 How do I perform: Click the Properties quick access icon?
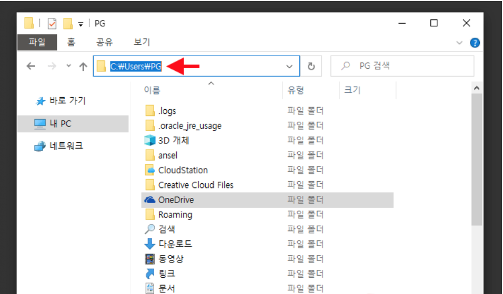pyautogui.click(x=52, y=24)
